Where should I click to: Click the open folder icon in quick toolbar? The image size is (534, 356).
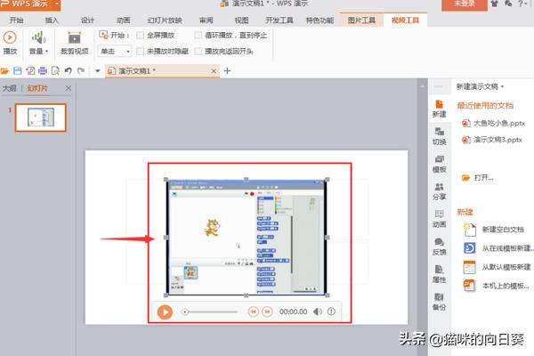click(x=4, y=71)
